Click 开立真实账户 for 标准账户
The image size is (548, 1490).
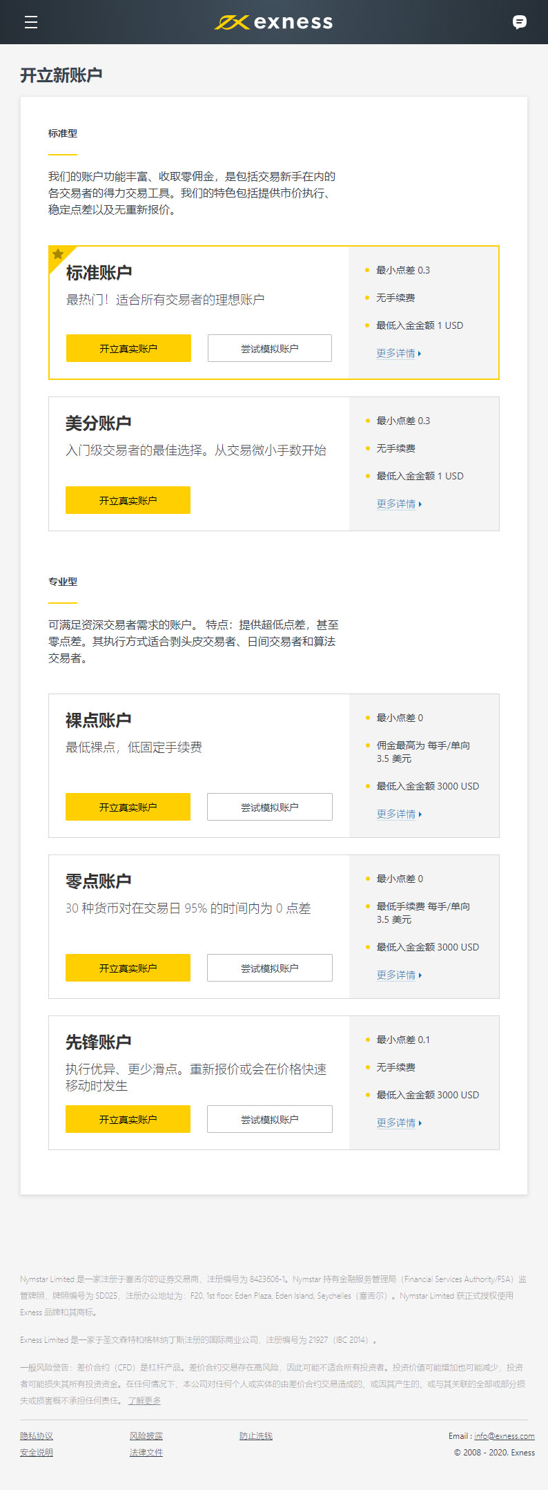point(128,348)
